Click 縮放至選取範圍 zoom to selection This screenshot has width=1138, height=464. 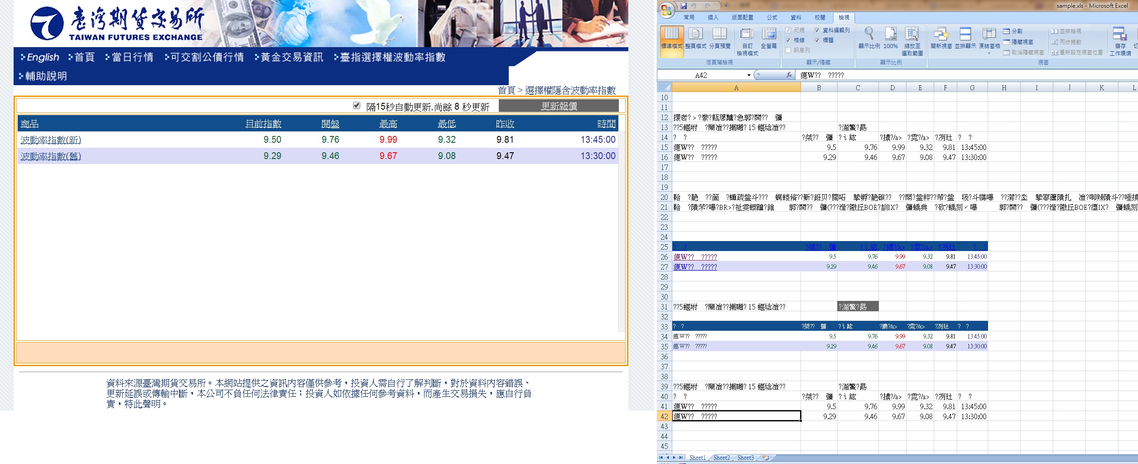tap(912, 42)
